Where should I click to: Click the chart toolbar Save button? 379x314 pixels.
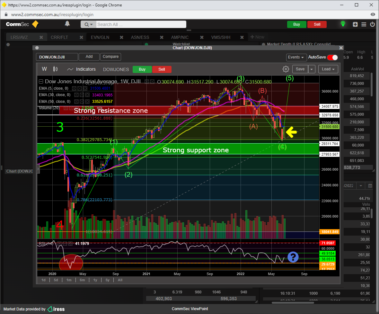pos(300,69)
